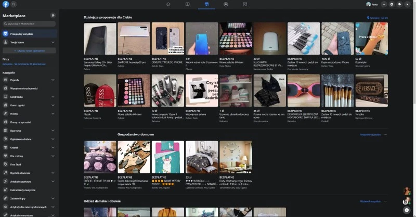Open the hoverboard deskorolka elektryczna listing
The width and height of the screenshot is (416, 217).
304,91
